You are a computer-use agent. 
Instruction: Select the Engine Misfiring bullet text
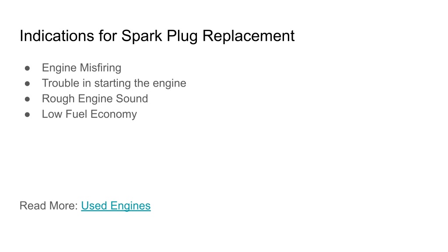(81, 68)
